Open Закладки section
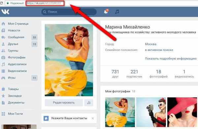 point(15,96)
